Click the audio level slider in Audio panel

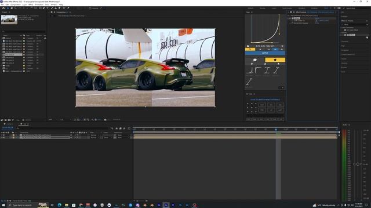[358, 164]
